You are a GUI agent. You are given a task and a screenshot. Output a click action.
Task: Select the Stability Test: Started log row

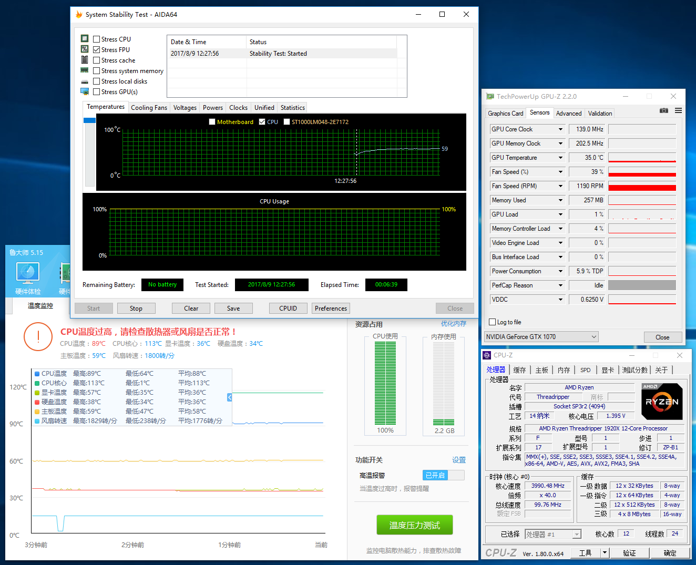pos(282,54)
